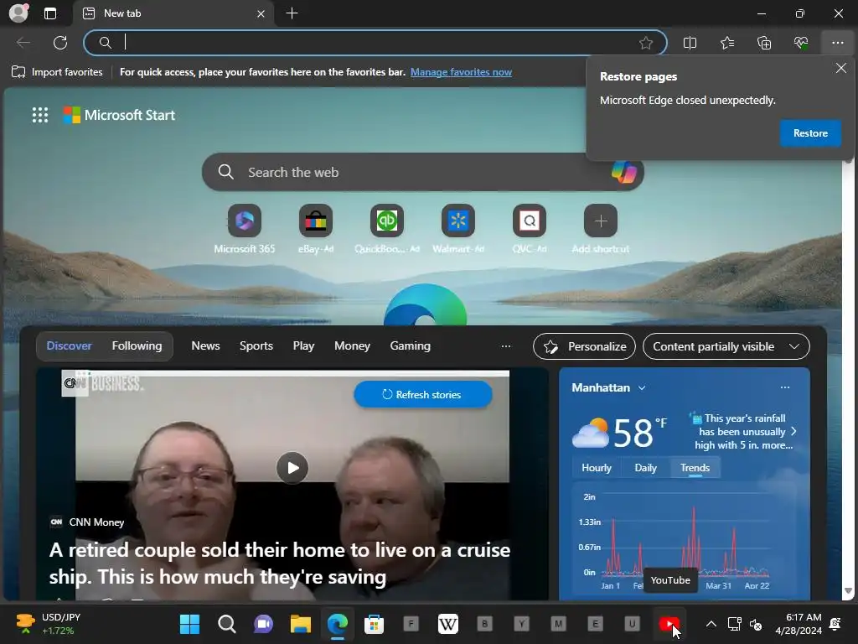Screen dimensions: 858x644
Task: Open Browser essentials heart icon
Action: click(801, 43)
